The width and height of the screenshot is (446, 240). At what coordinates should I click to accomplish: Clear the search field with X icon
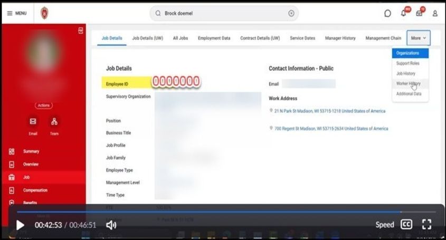click(x=291, y=14)
